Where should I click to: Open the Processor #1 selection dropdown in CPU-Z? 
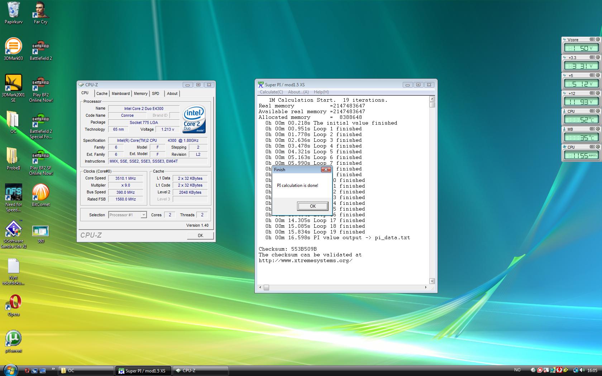[x=128, y=215]
